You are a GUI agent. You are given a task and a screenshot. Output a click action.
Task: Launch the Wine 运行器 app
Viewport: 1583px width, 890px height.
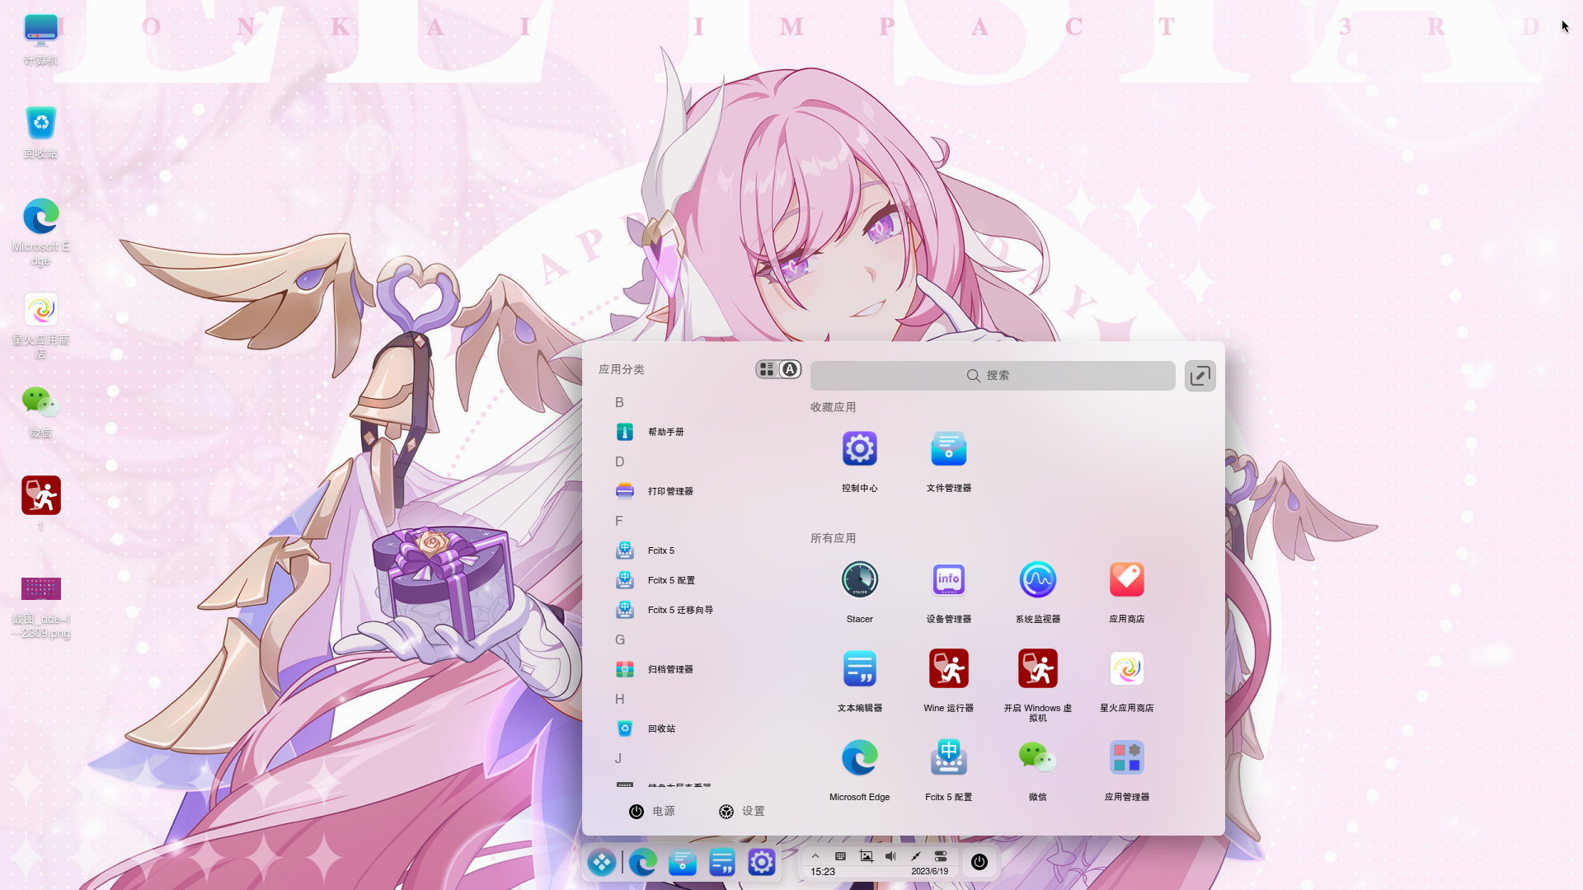tap(948, 678)
